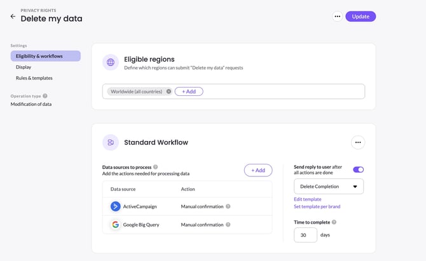Switch to the Display settings tab
Viewport: 426px width, 261px height.
click(24, 67)
